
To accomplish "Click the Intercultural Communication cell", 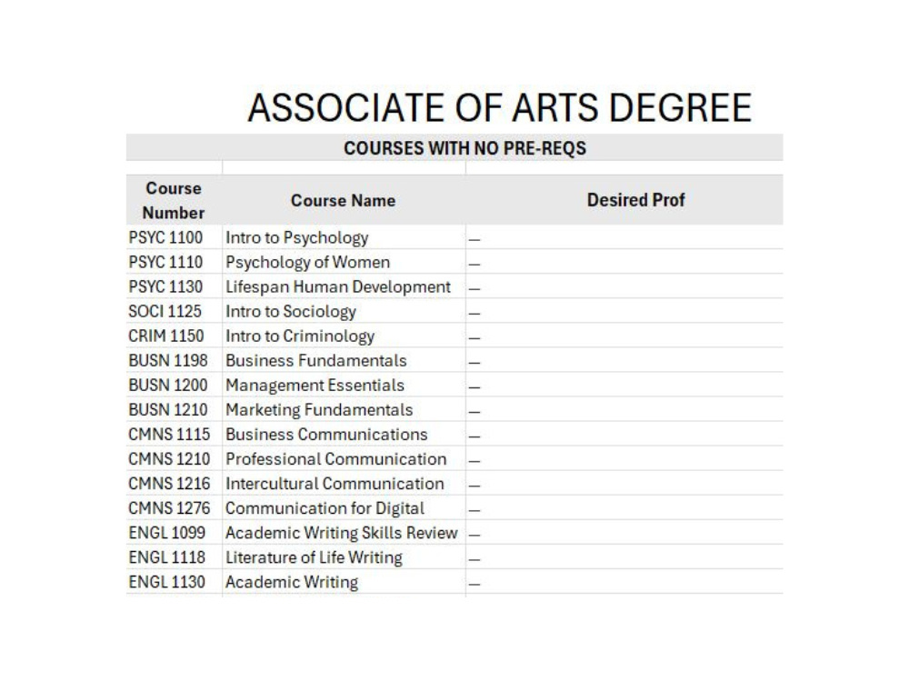I will 344,483.
